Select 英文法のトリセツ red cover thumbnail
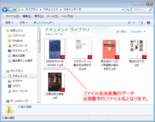 (109, 49)
